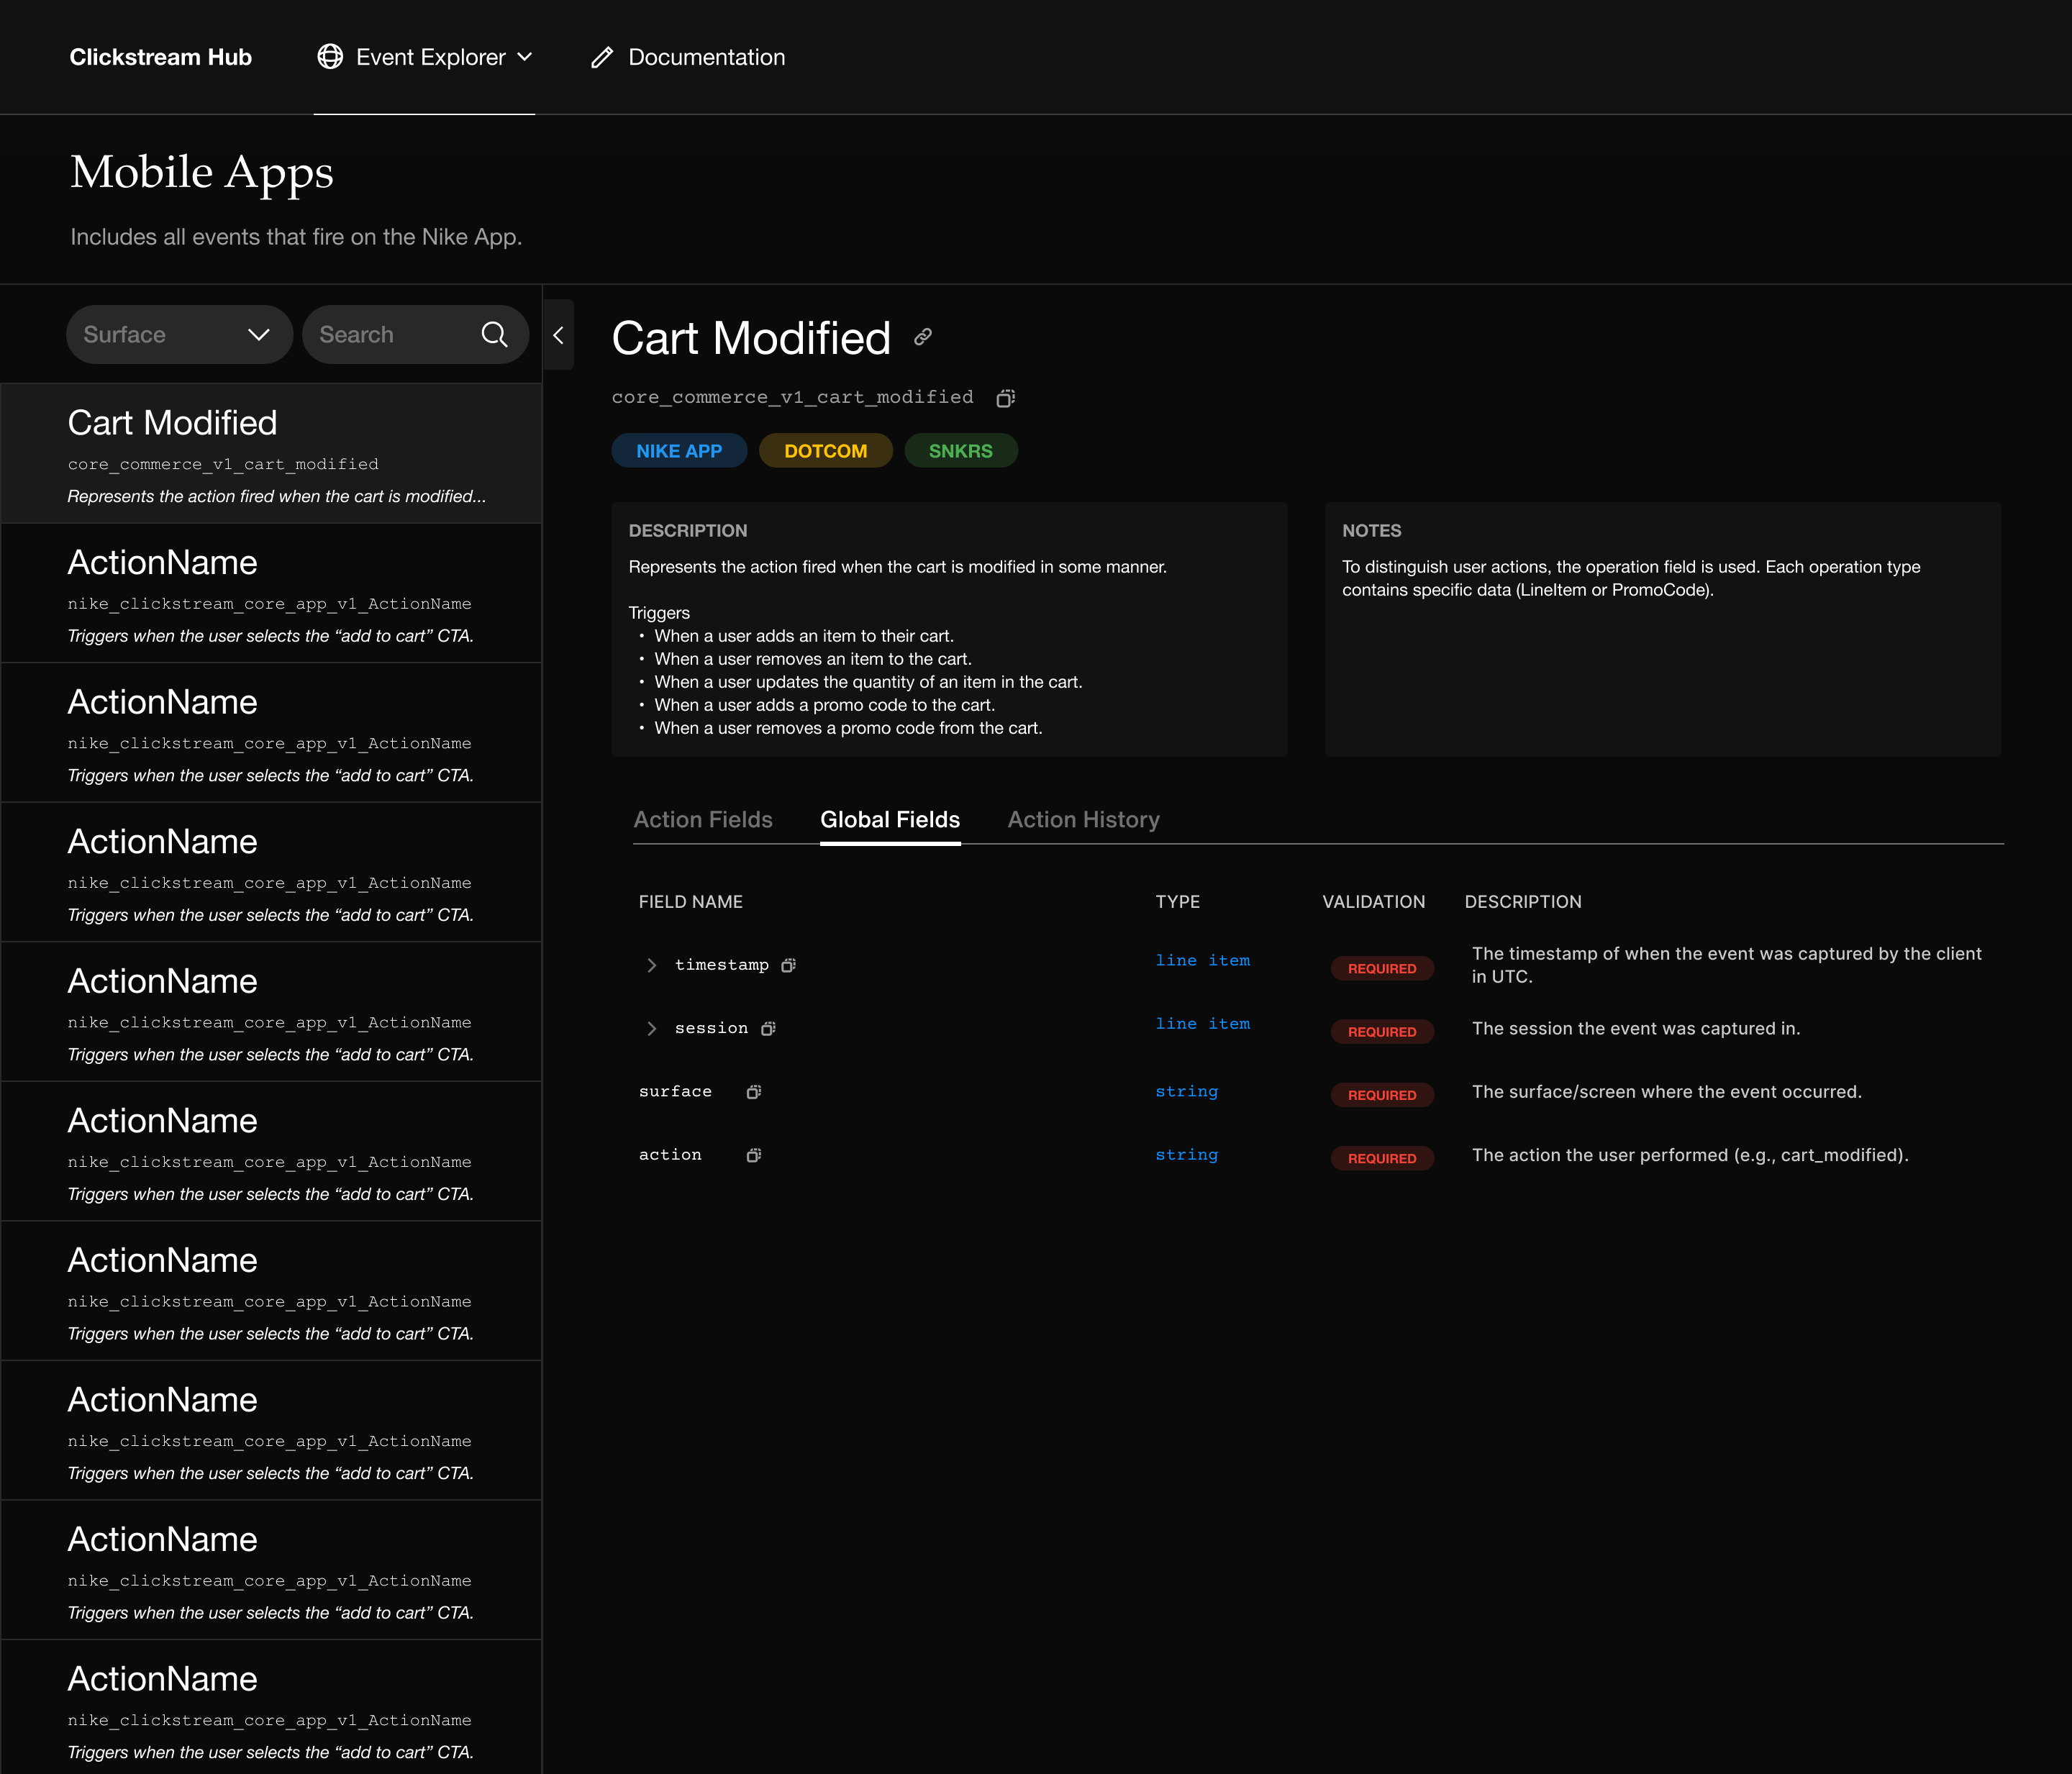
Task: Click the search magnifier icon
Action: [495, 334]
